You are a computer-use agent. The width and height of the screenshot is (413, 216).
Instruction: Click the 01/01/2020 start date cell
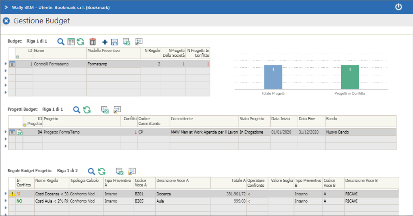point(284,132)
